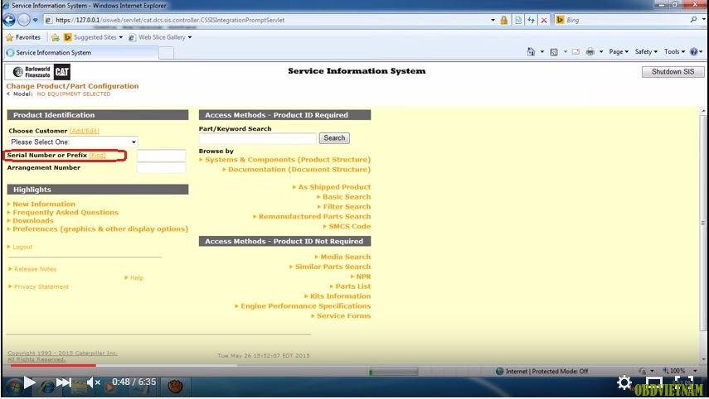Open the Choose Customer dropdown
Image resolution: width=709 pixels, height=399 pixels.
[x=73, y=142]
